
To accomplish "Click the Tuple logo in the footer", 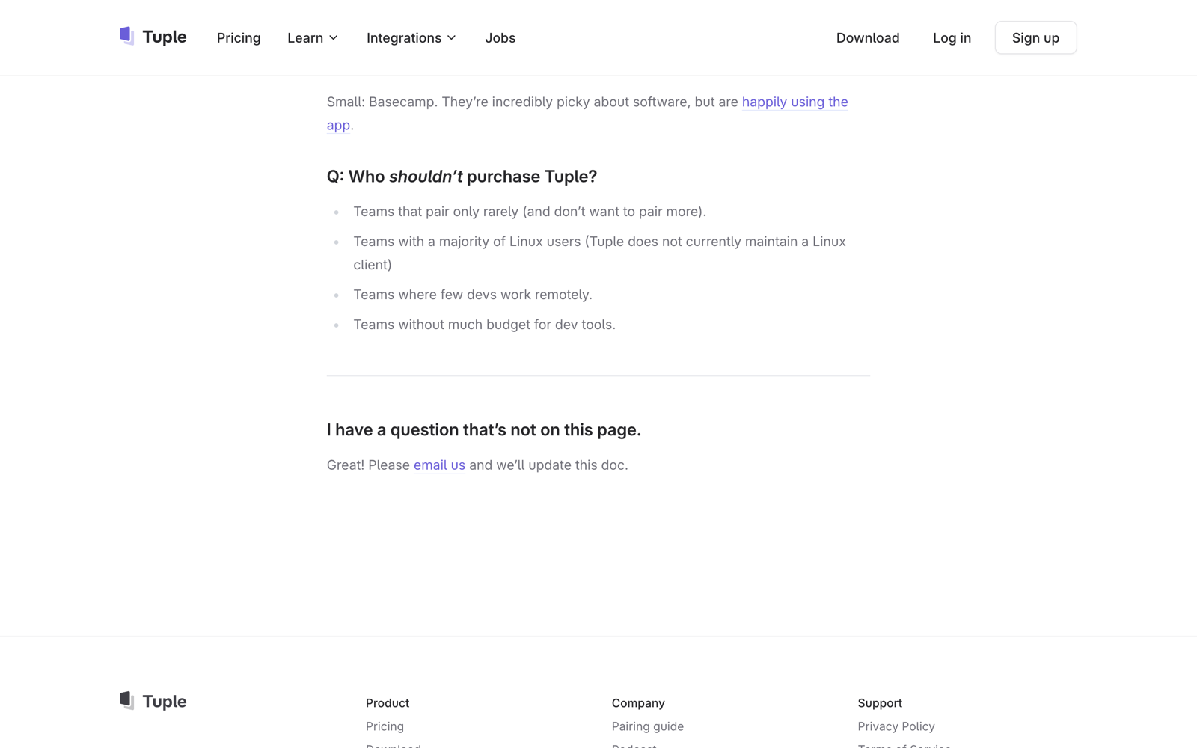I will (153, 701).
